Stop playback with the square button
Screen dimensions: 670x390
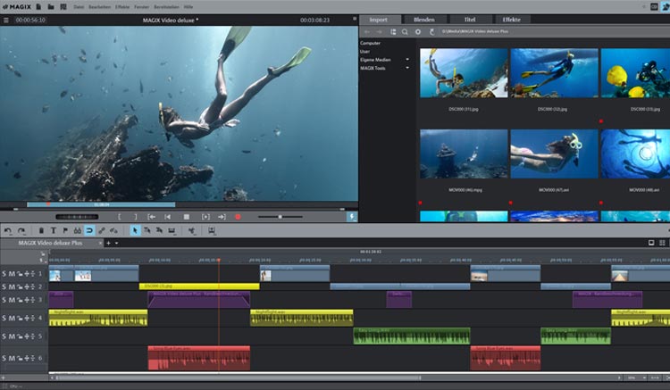[x=187, y=217]
